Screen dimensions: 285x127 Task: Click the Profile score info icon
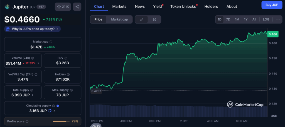27,121
